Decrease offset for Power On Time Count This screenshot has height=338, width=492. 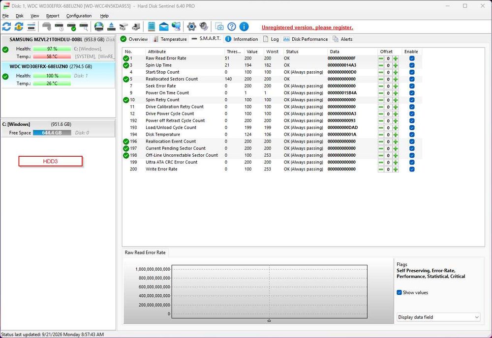pos(381,93)
